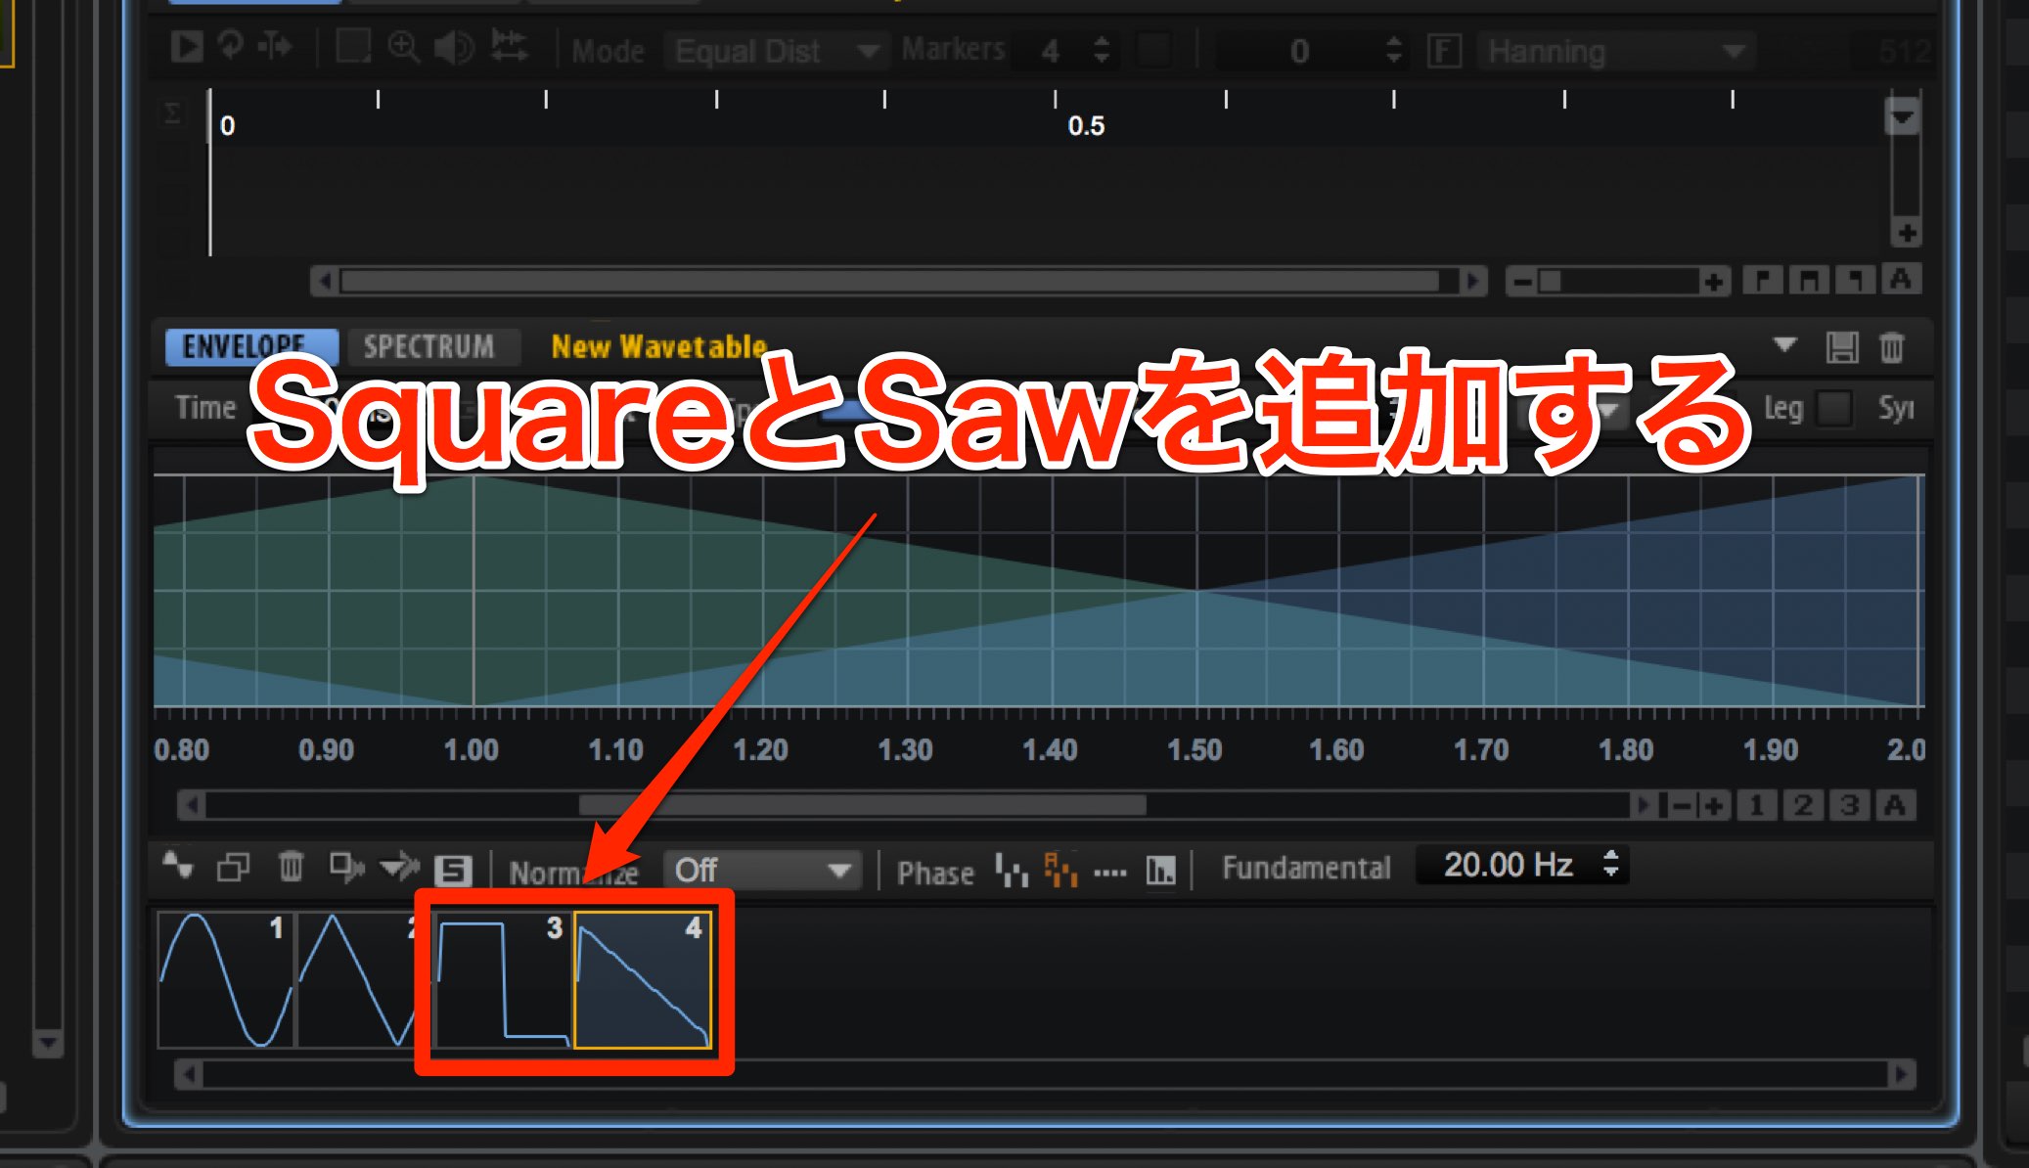Toggle the F filter window button
2029x1168 pixels.
click(1444, 51)
